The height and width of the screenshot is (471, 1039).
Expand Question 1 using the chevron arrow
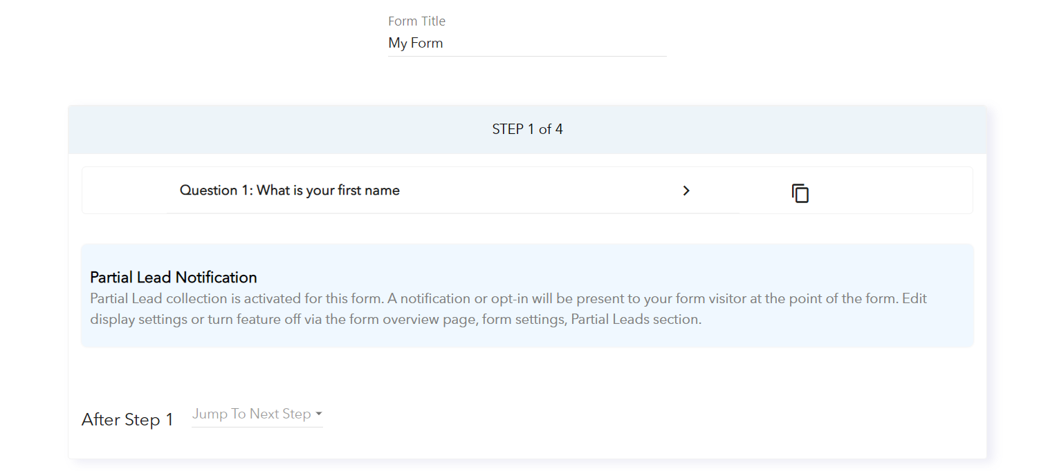point(686,191)
